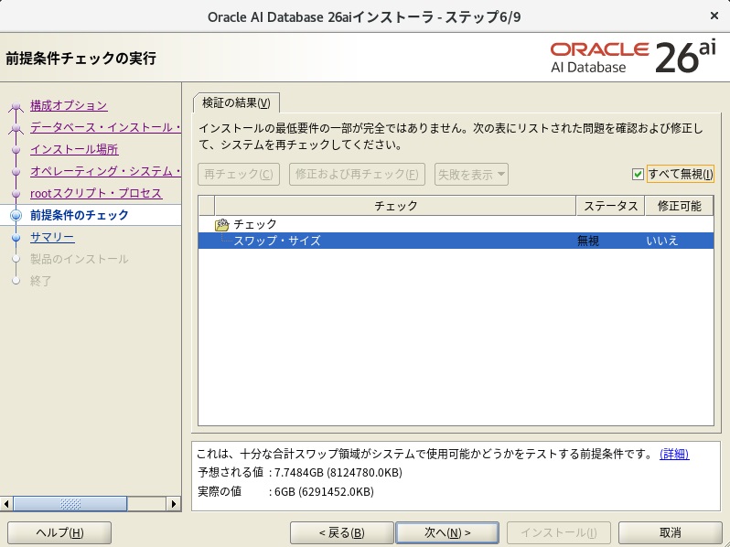The image size is (730, 547).
Task: Click the 終了 step label
Action: [x=41, y=281]
